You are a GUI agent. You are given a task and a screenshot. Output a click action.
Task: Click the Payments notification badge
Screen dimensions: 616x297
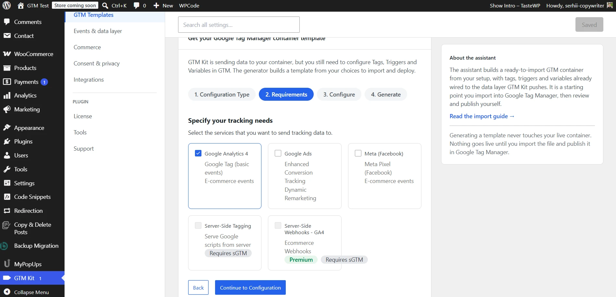44,82
